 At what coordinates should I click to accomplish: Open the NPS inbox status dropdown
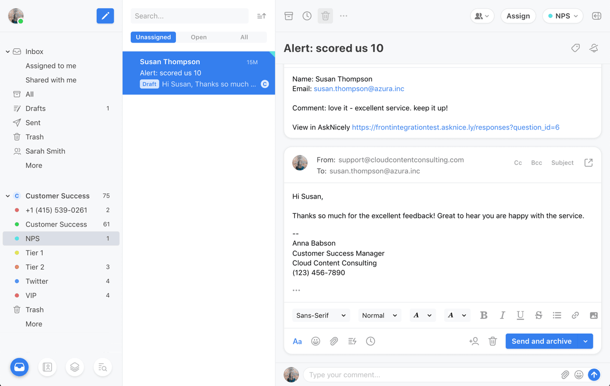pyautogui.click(x=563, y=16)
